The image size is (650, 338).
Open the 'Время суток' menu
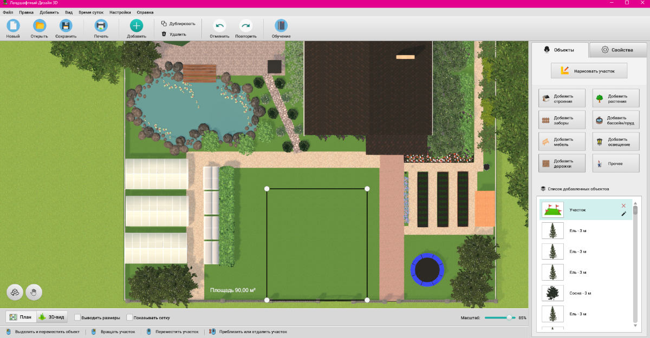(91, 12)
